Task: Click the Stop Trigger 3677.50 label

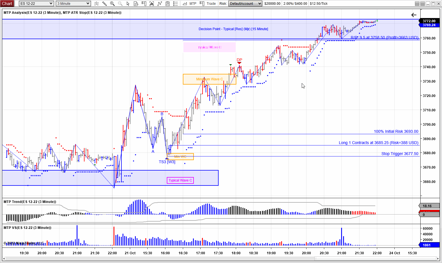Action: coord(399,154)
